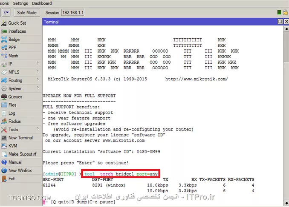
Task: Expand the IP submenu arrow
Action: click(x=38, y=64)
